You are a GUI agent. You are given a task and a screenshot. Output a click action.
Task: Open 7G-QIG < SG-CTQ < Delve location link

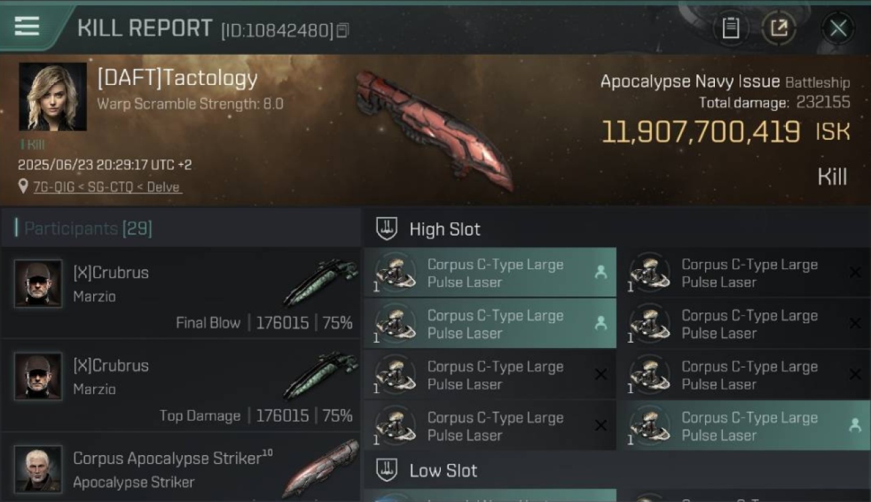click(x=107, y=187)
